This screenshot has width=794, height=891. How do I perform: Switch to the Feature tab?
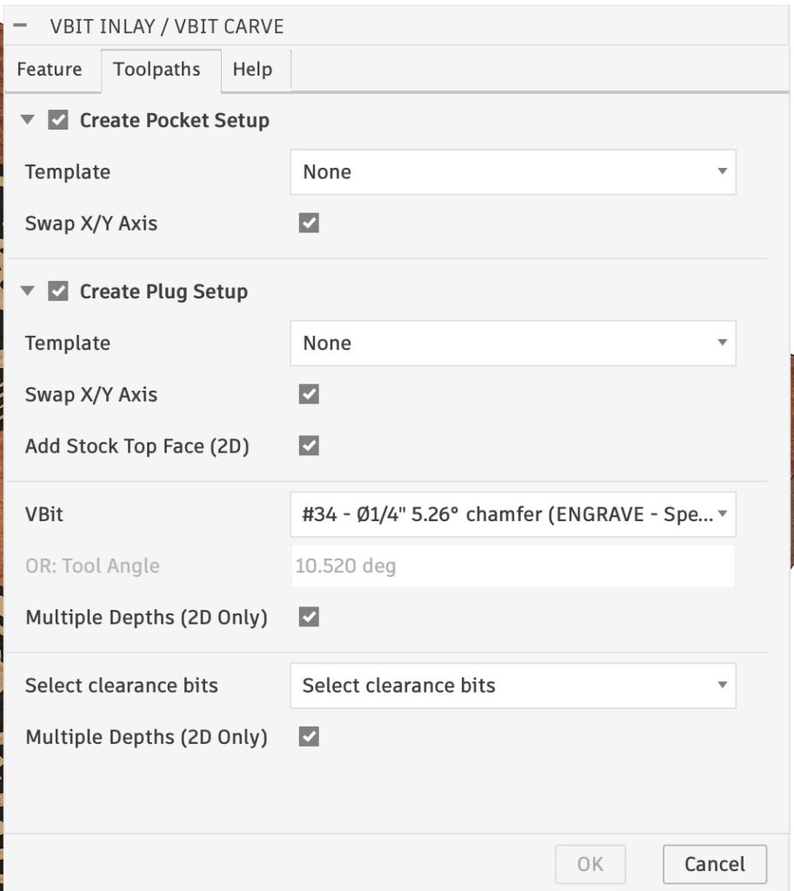click(50, 70)
